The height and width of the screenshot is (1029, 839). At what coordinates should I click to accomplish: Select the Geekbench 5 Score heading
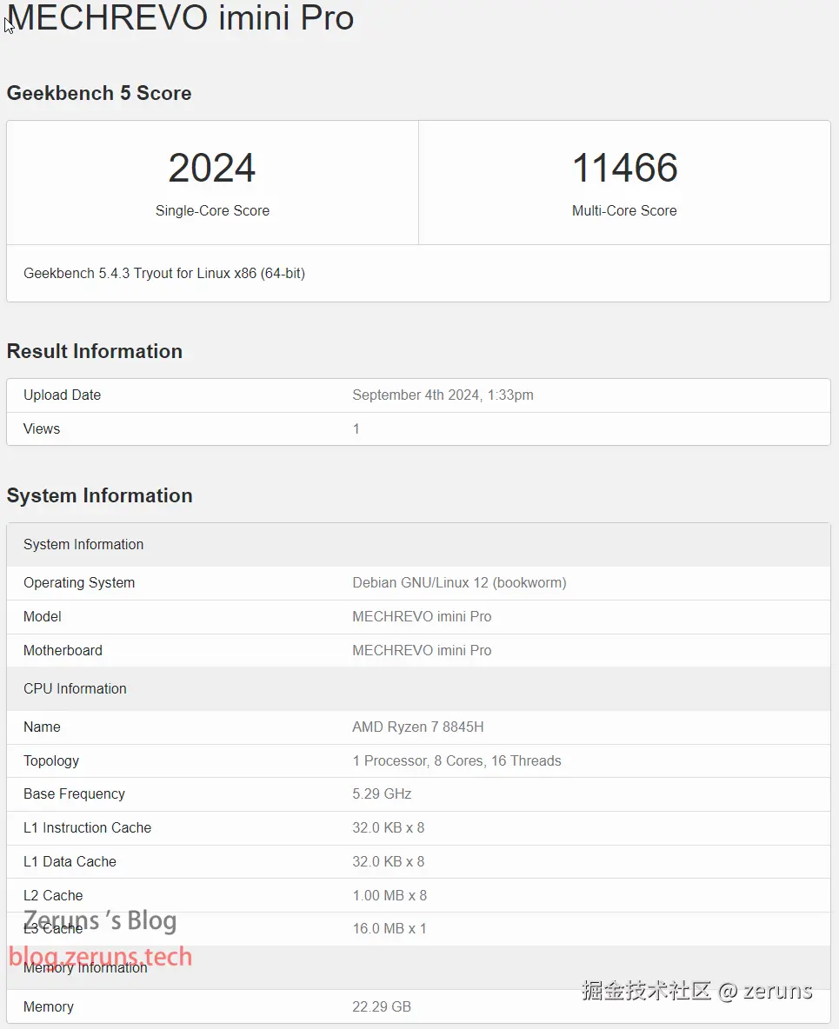[99, 93]
